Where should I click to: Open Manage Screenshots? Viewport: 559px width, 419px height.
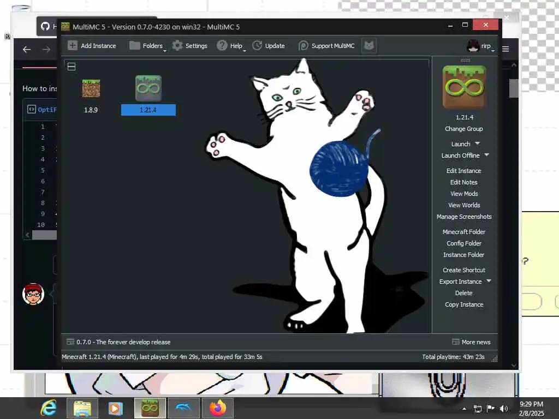[x=464, y=217]
